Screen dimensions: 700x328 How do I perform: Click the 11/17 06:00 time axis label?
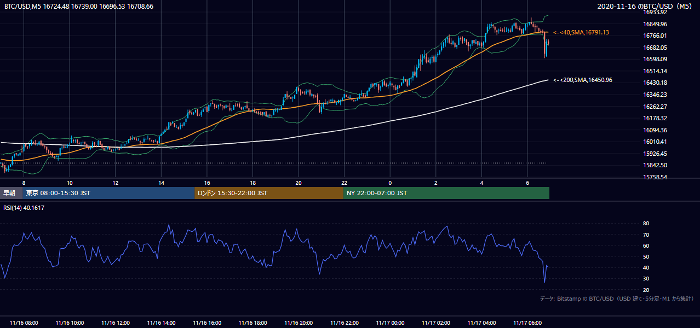(527, 323)
